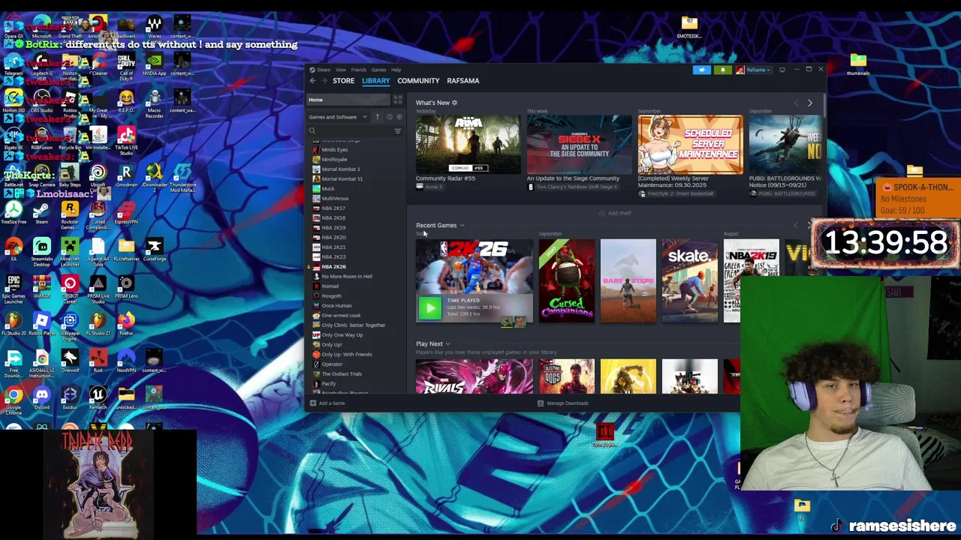
Task: Click the Home button in library sidebar
Action: point(349,100)
